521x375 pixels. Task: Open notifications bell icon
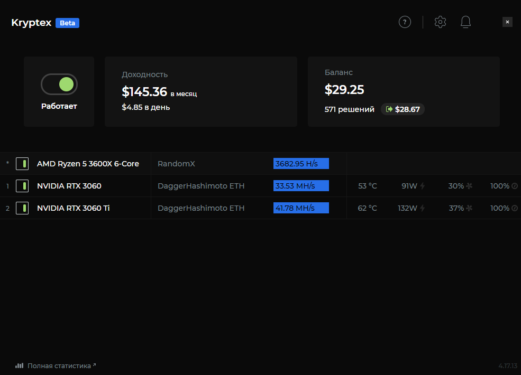click(465, 22)
